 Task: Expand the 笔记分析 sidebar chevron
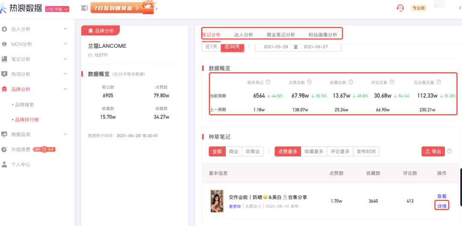65,59
